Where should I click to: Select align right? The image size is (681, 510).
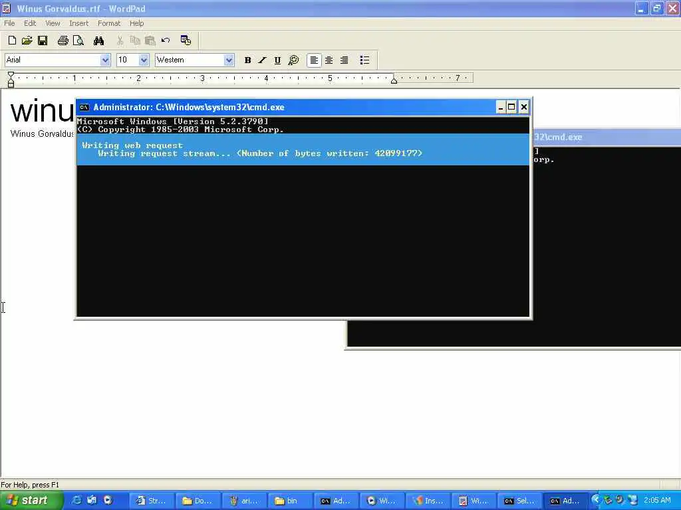coord(344,60)
